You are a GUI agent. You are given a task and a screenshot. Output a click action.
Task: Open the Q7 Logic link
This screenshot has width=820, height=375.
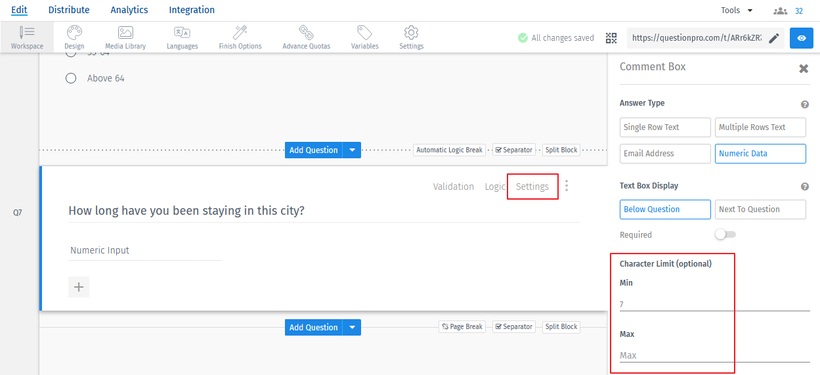click(495, 187)
